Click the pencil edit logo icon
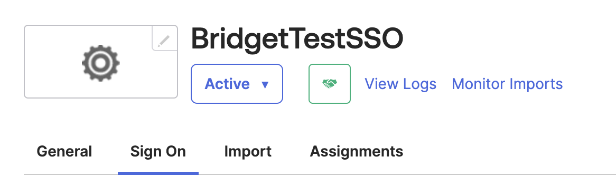This screenshot has height=196, width=616. coord(165,41)
